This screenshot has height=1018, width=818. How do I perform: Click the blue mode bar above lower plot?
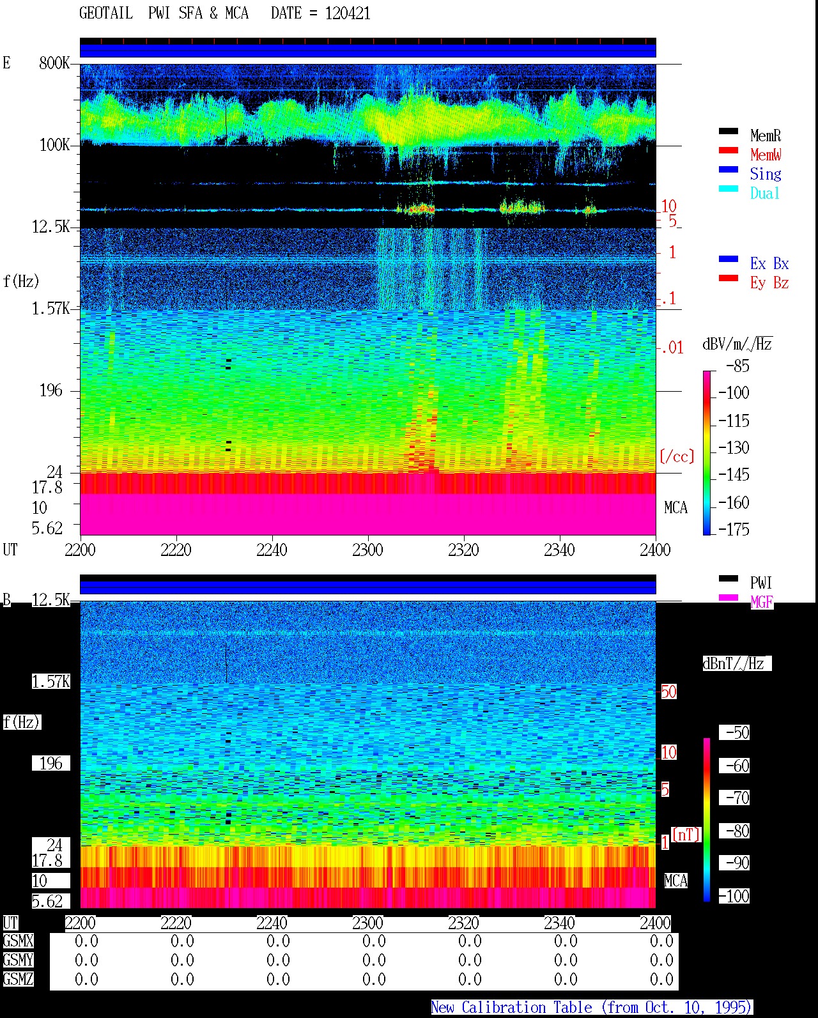[367, 587]
